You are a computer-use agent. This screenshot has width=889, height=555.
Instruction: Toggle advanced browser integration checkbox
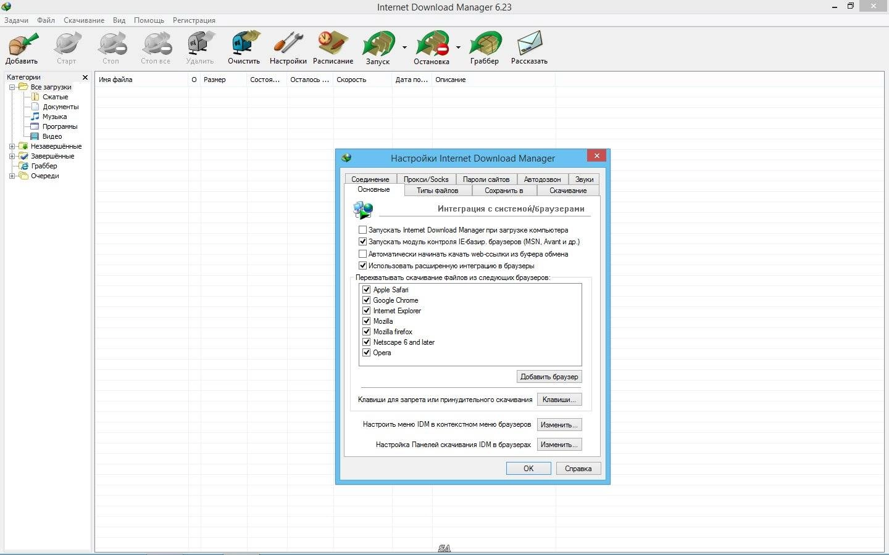(x=363, y=266)
